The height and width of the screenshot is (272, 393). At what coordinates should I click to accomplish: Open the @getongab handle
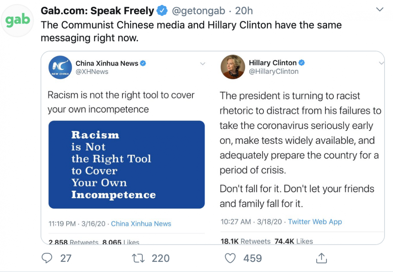(199, 11)
